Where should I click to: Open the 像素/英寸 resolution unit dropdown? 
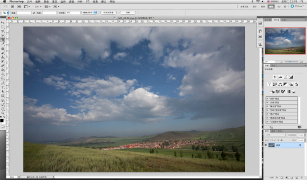tap(89, 13)
